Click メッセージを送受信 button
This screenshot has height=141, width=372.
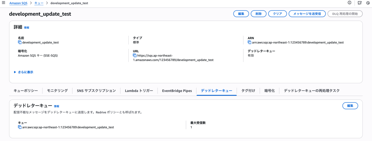pyautogui.click(x=307, y=14)
